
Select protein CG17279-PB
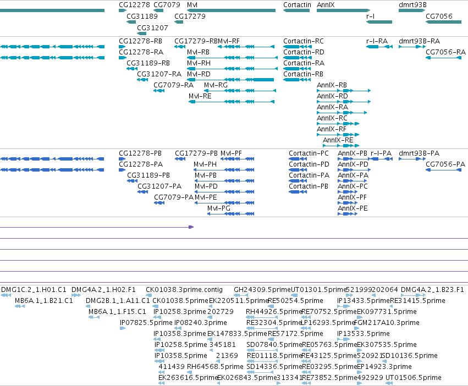[x=180, y=159]
